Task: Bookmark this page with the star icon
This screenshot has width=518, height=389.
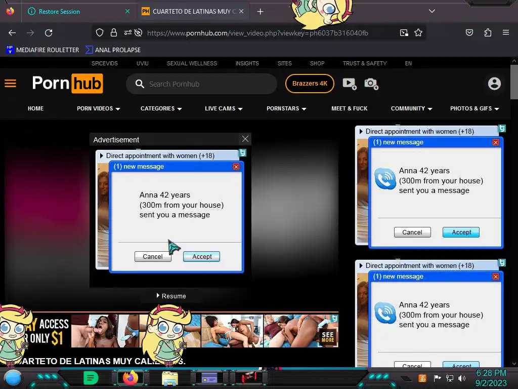Action: coord(418,32)
